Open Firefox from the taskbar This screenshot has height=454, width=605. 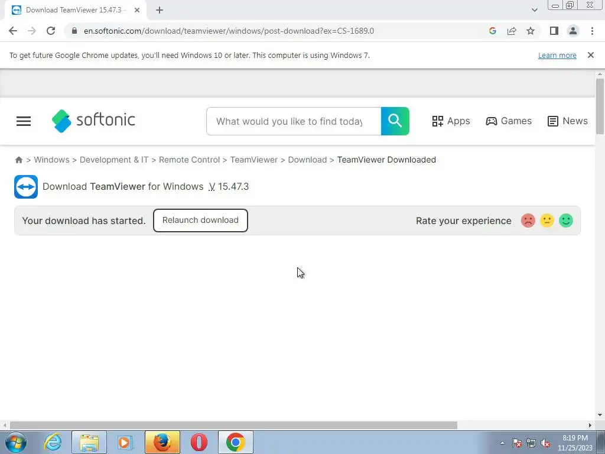click(x=162, y=442)
